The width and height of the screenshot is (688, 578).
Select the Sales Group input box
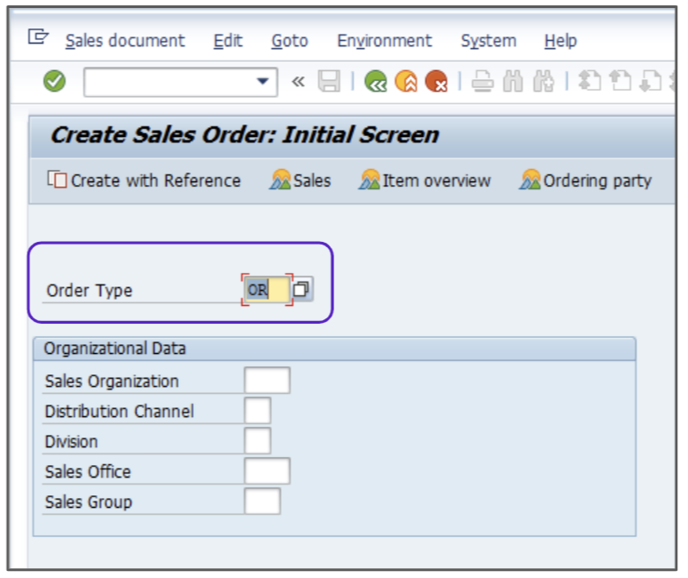click(x=261, y=502)
